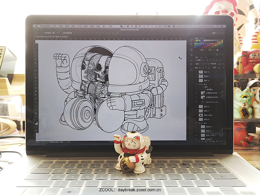
Task: Open the layer filter 类型 dropdown
Action: coord(199,60)
